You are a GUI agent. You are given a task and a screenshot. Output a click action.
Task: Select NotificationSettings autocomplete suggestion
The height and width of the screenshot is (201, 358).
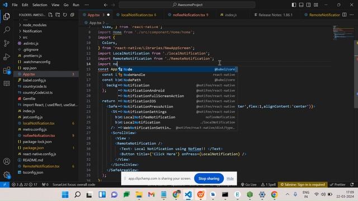pyautogui.click(x=177, y=112)
